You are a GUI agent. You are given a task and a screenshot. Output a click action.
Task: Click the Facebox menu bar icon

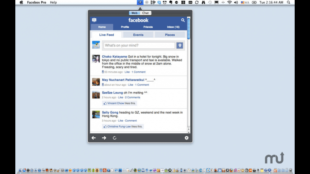pyautogui.click(x=140, y=2)
